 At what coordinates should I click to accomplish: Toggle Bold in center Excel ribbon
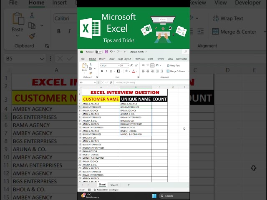tap(102, 71)
